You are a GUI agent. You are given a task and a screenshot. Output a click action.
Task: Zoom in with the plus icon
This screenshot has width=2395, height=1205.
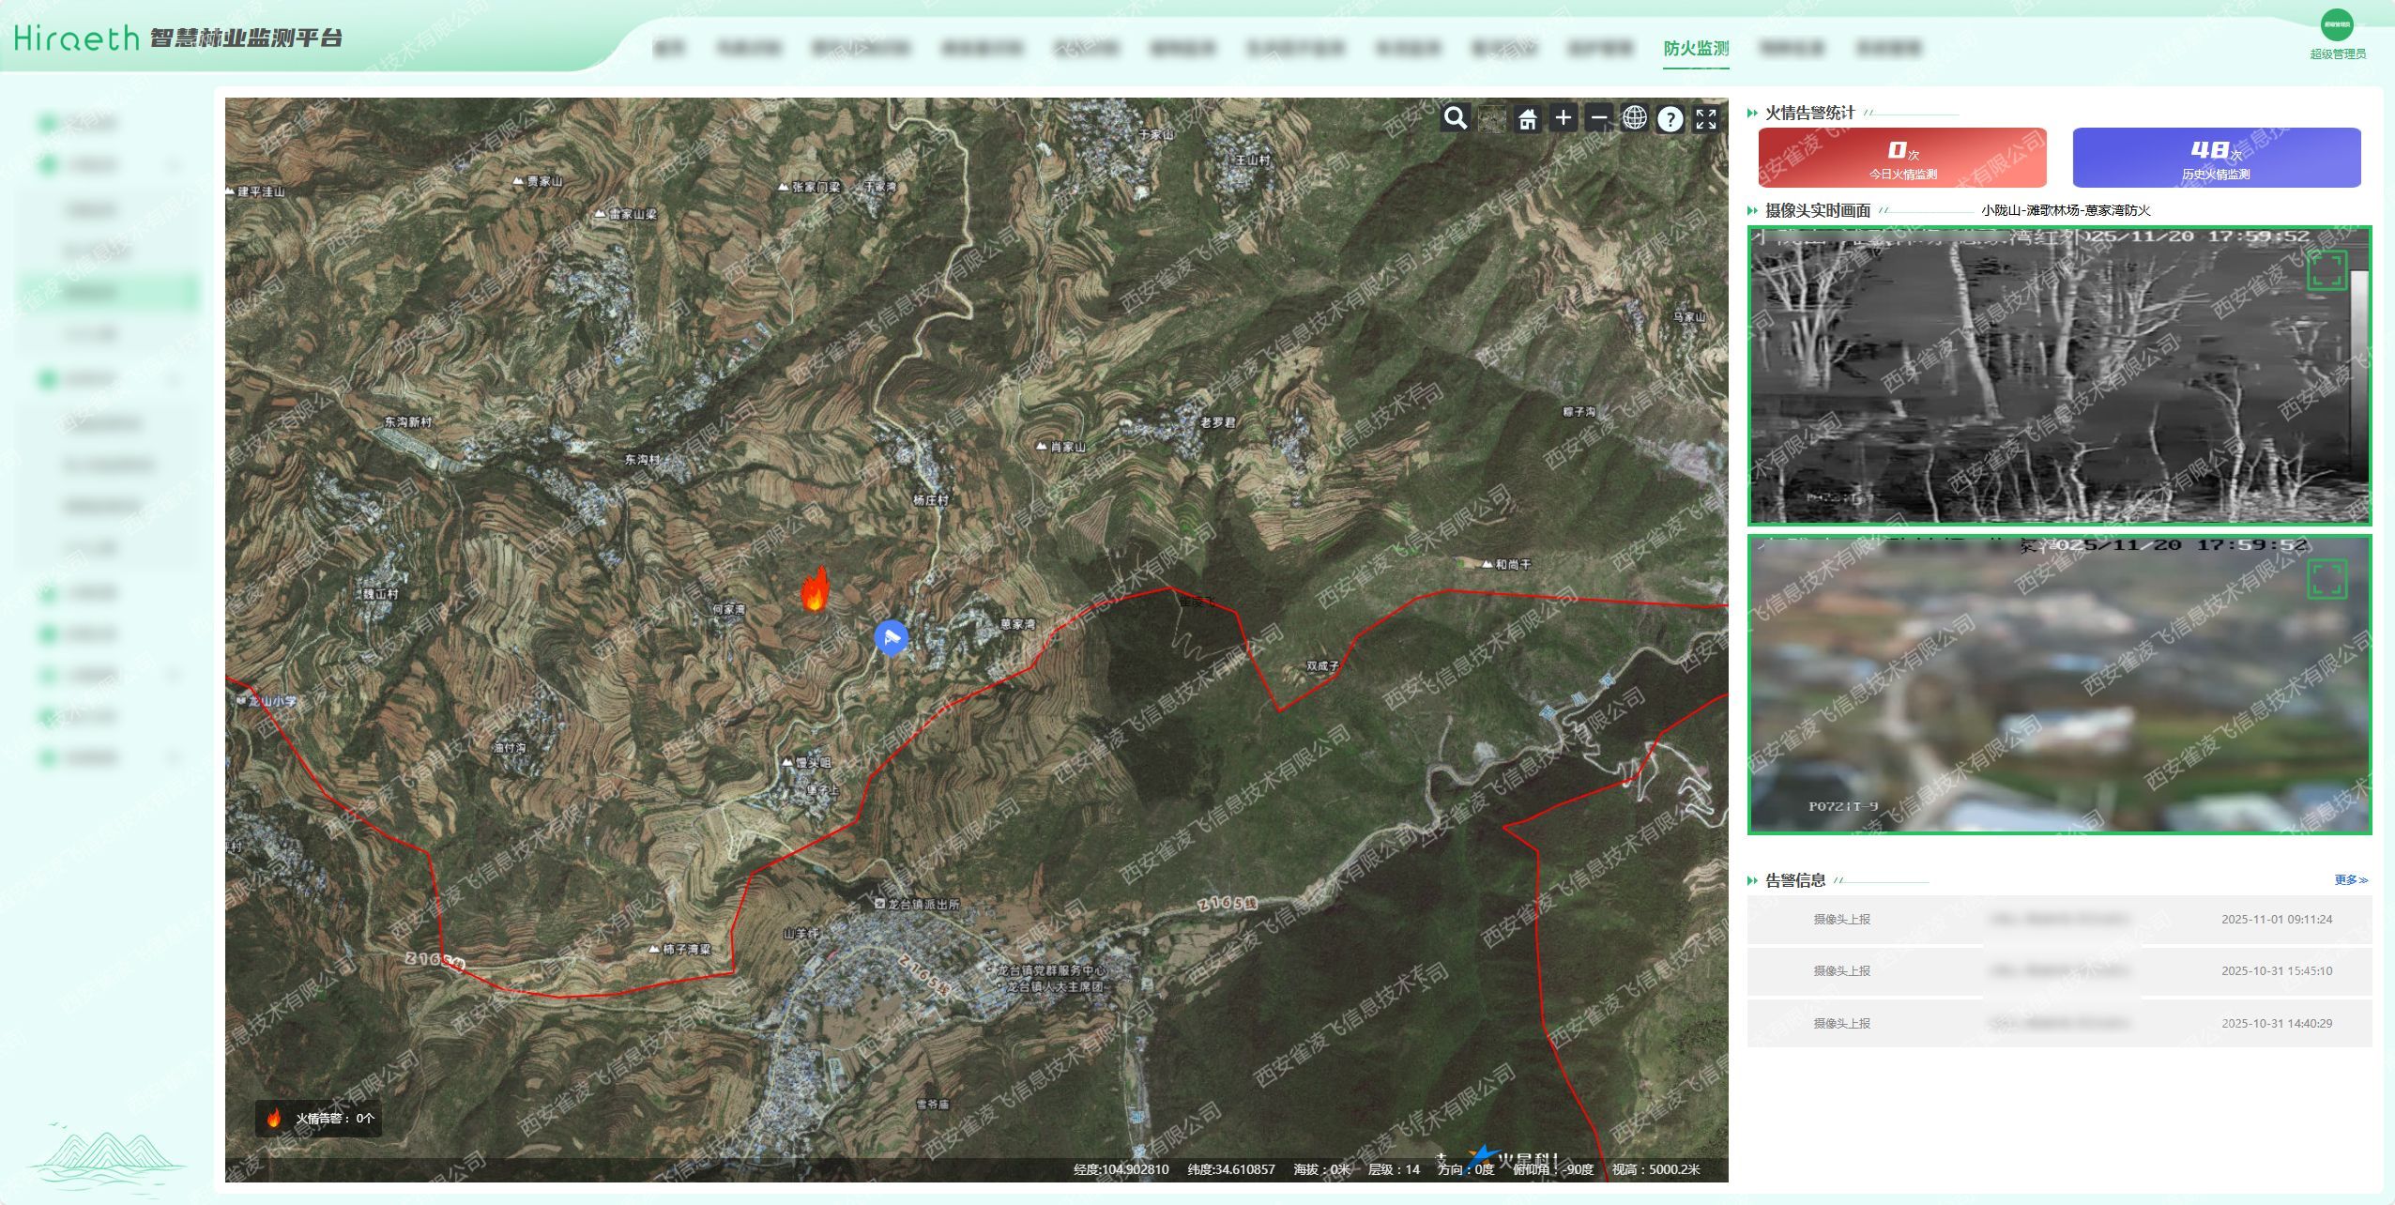[1564, 118]
